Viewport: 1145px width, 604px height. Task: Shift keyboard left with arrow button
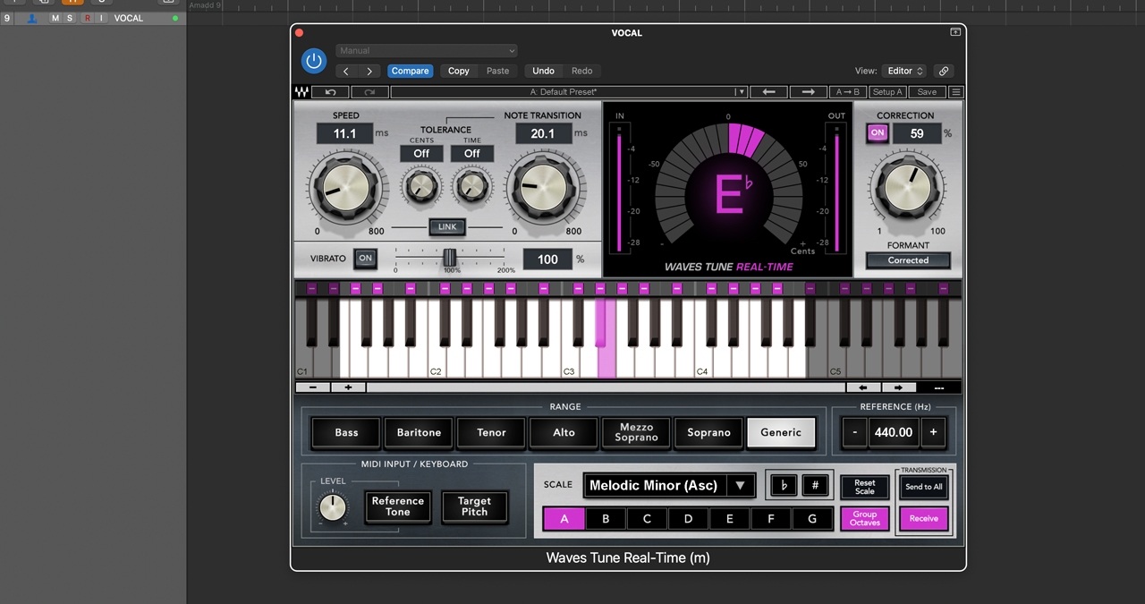[x=863, y=387]
